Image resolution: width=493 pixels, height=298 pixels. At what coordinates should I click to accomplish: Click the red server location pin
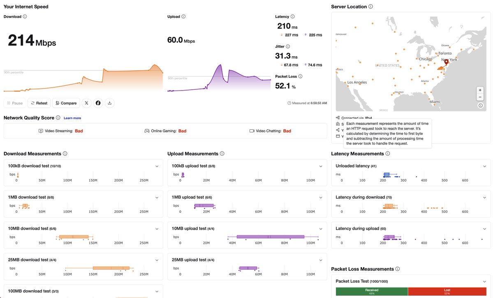[x=446, y=62]
